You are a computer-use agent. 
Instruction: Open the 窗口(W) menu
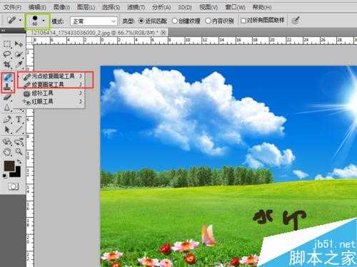[x=235, y=7]
